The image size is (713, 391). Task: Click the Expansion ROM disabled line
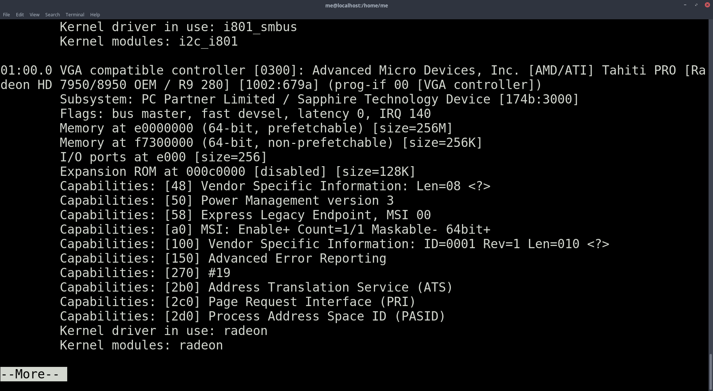click(x=238, y=171)
